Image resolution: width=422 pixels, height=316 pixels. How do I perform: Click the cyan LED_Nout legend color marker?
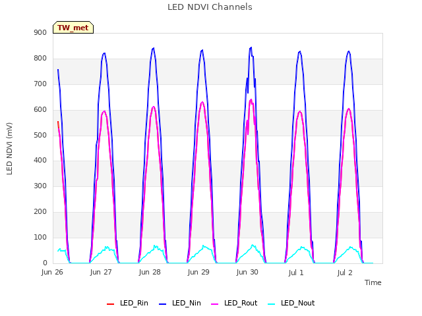(272, 304)
